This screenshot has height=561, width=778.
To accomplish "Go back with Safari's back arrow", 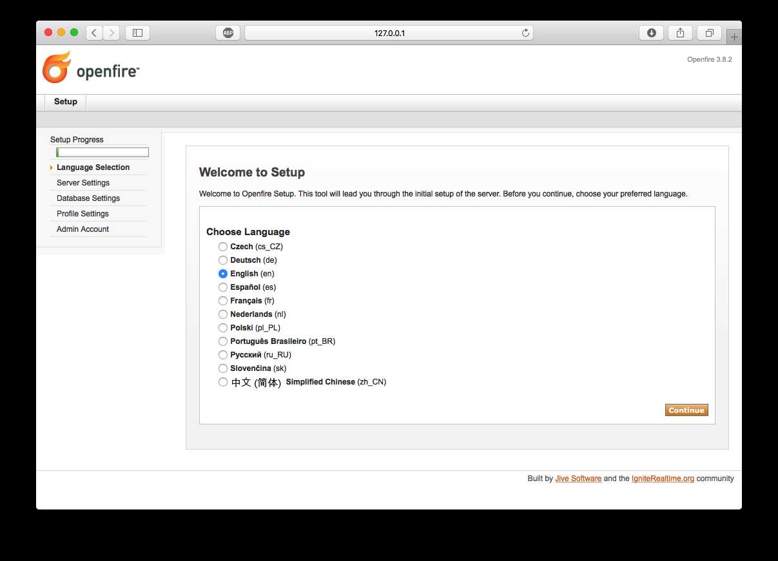I will pos(94,33).
